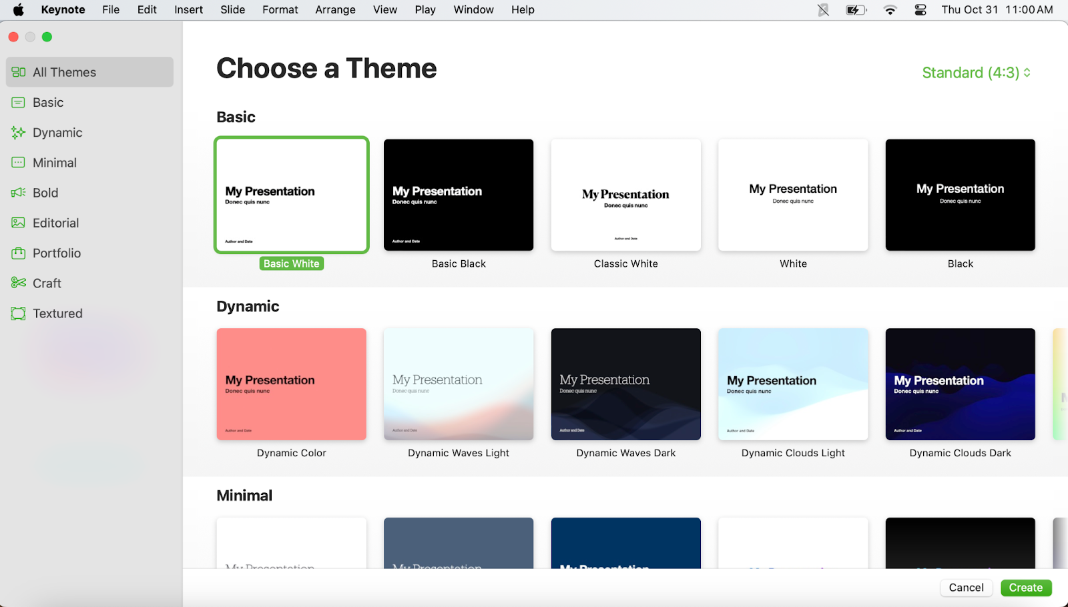Click the Wi-Fi status icon
Image resolution: width=1068 pixels, height=607 pixels.
[890, 10]
